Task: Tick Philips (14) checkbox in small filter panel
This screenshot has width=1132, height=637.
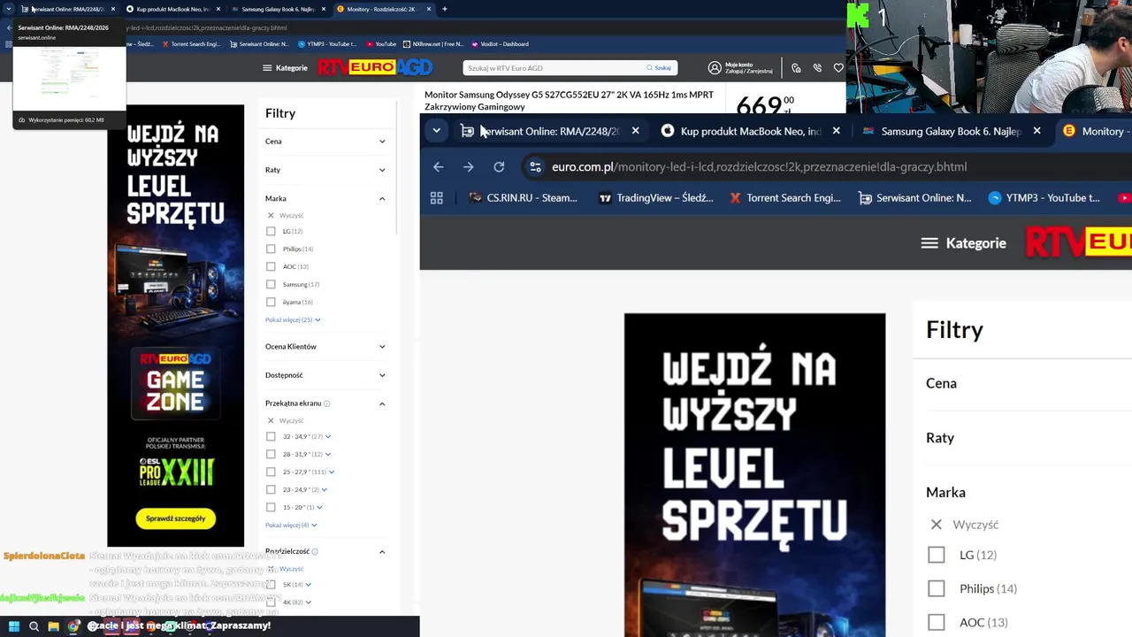Action: click(x=271, y=249)
